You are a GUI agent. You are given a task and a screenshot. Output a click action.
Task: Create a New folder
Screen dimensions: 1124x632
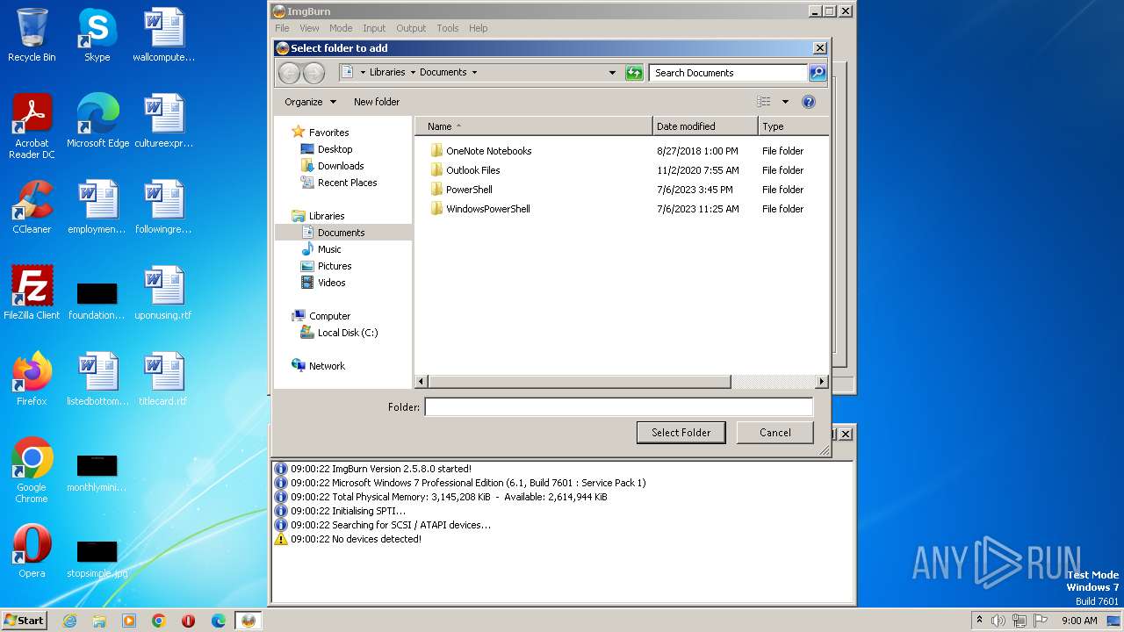tap(377, 102)
